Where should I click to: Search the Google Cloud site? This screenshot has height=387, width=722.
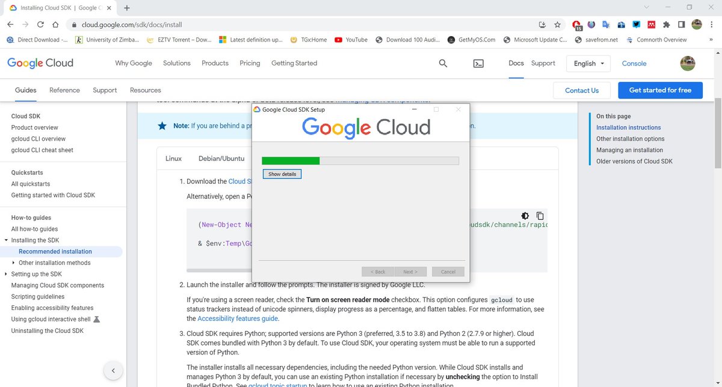443,63
